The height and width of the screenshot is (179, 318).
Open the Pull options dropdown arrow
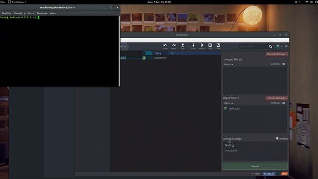(x=188, y=46)
